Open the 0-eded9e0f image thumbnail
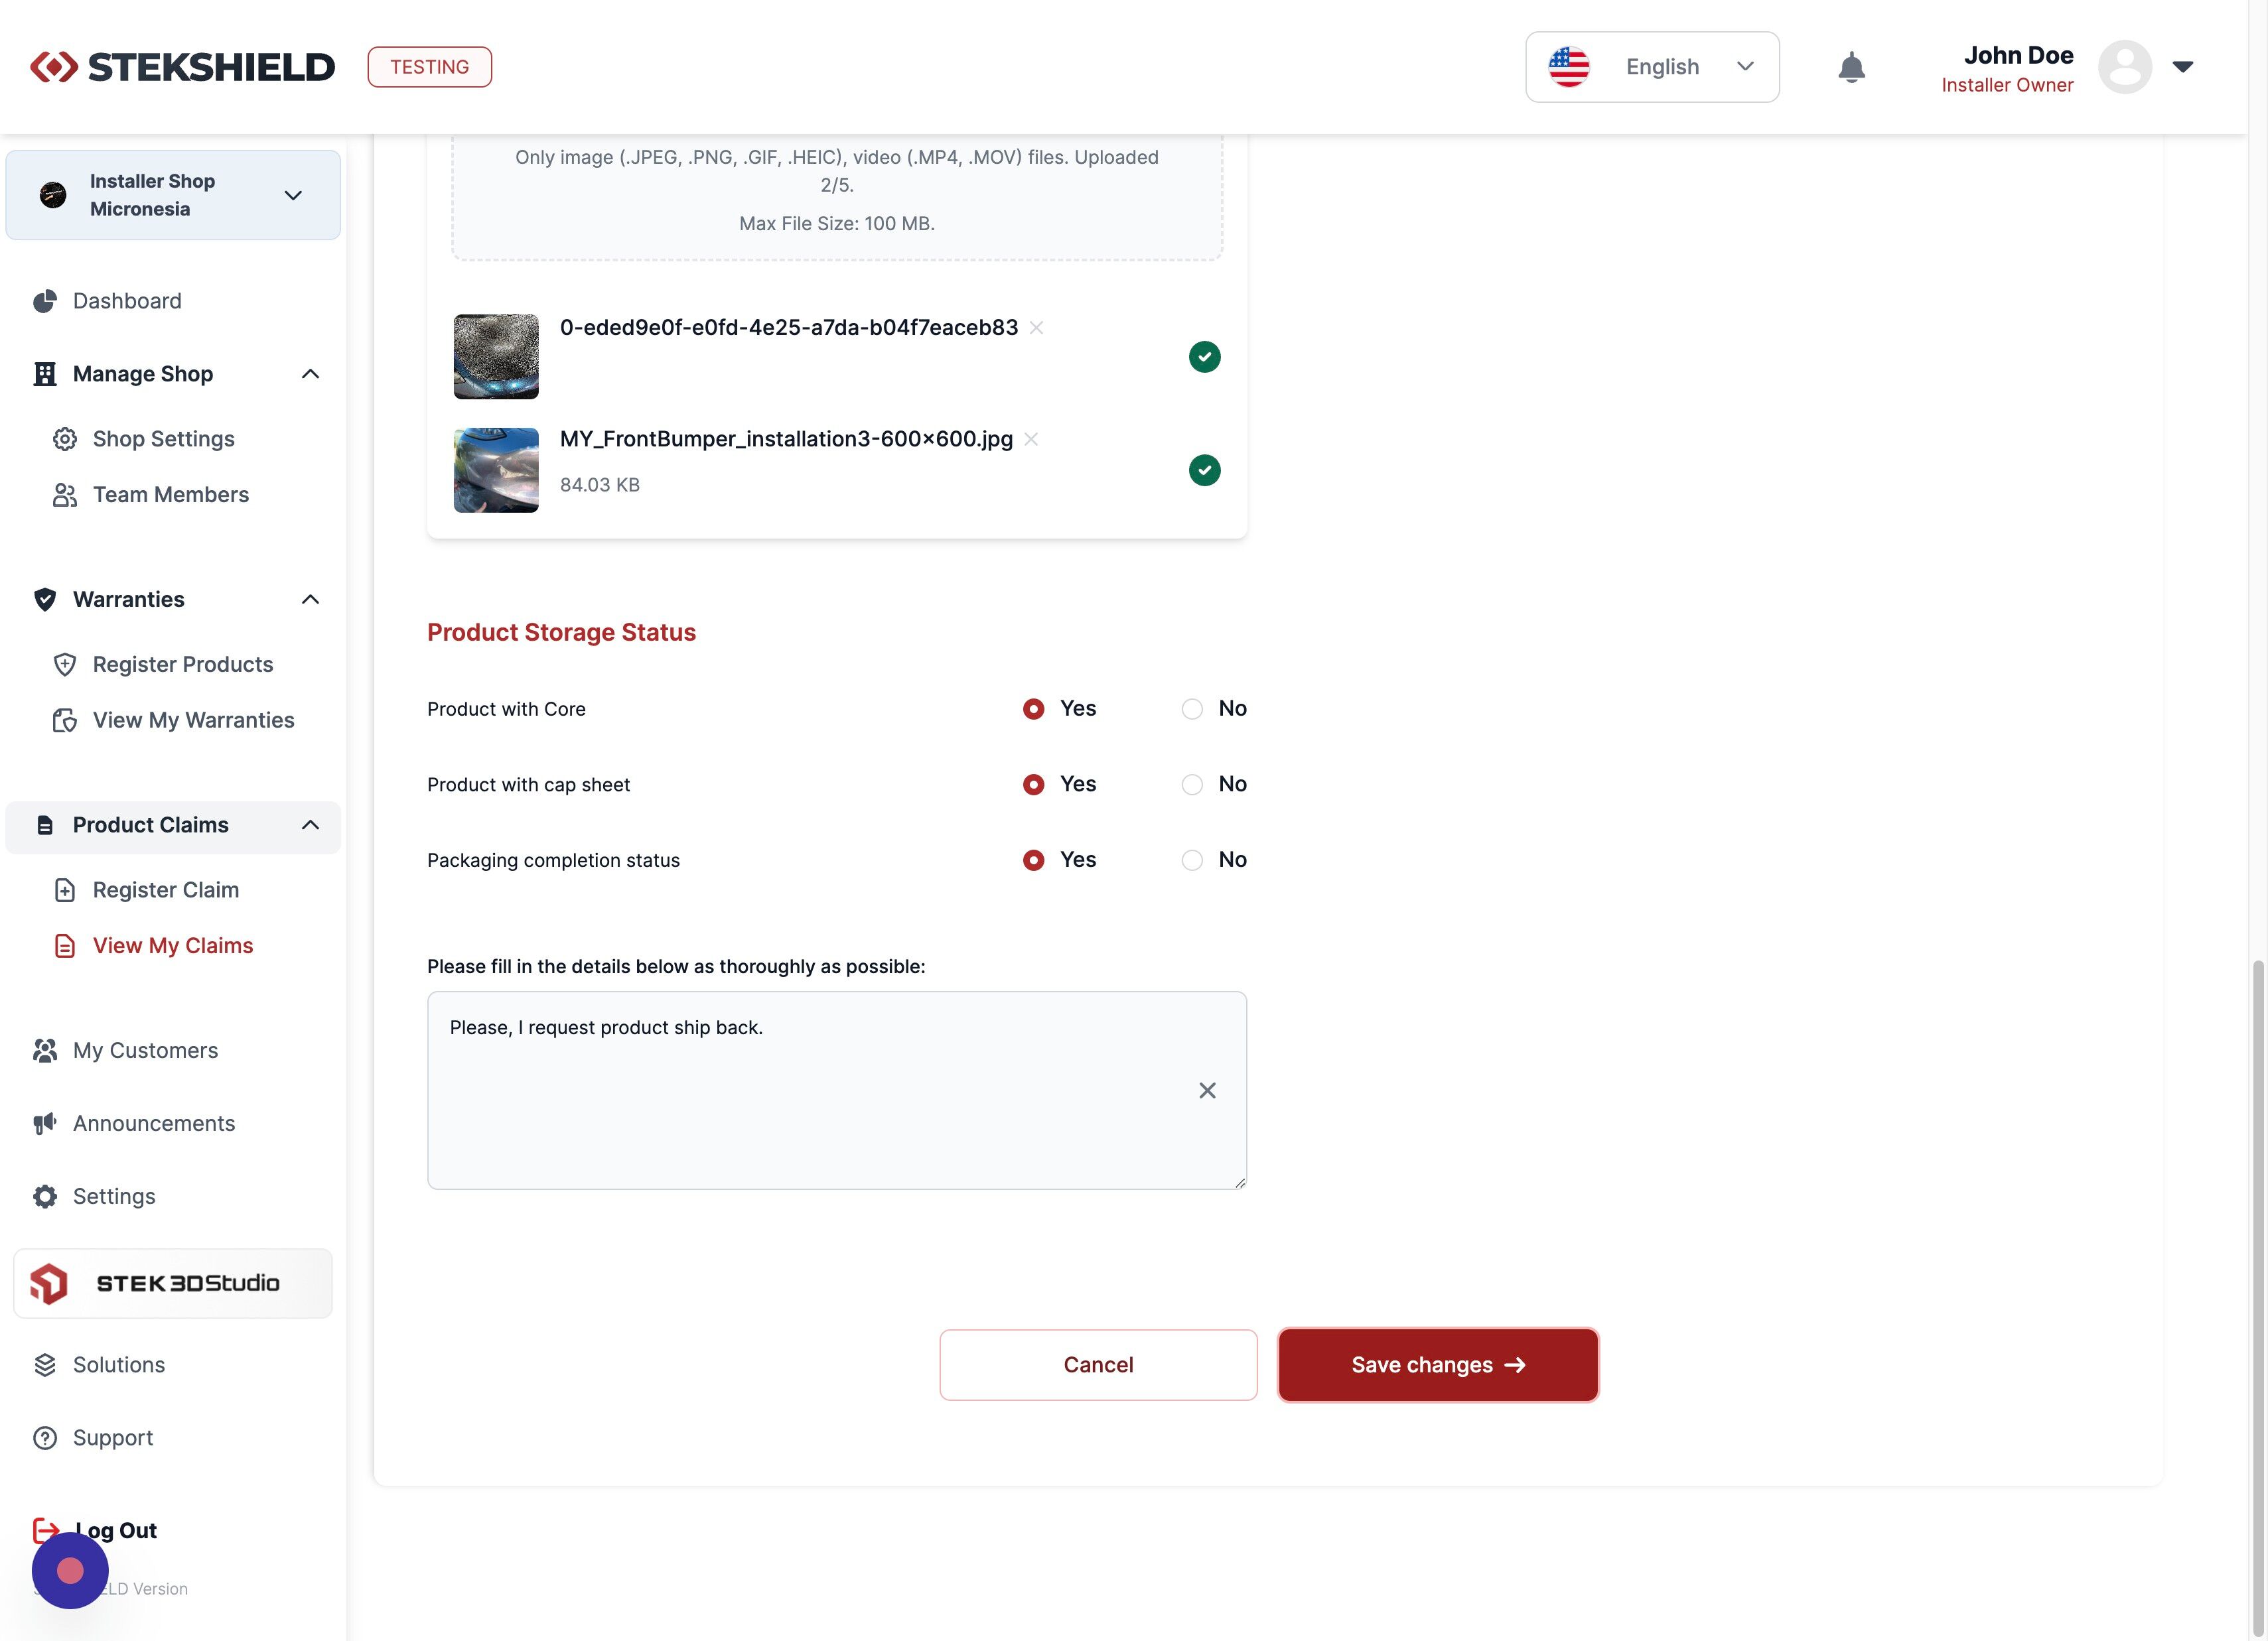 (496, 357)
